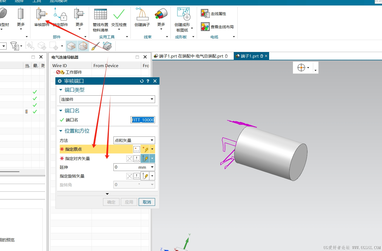Select the 工作部件 tree row
The width and height of the screenshot is (382, 251).
[73, 72]
